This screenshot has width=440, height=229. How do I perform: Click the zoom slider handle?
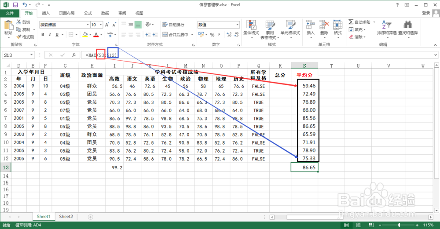pos(399,225)
